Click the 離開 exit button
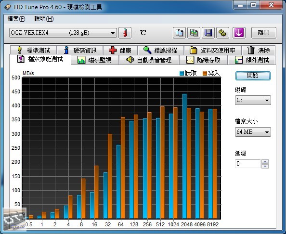 pyautogui.click(x=264, y=33)
